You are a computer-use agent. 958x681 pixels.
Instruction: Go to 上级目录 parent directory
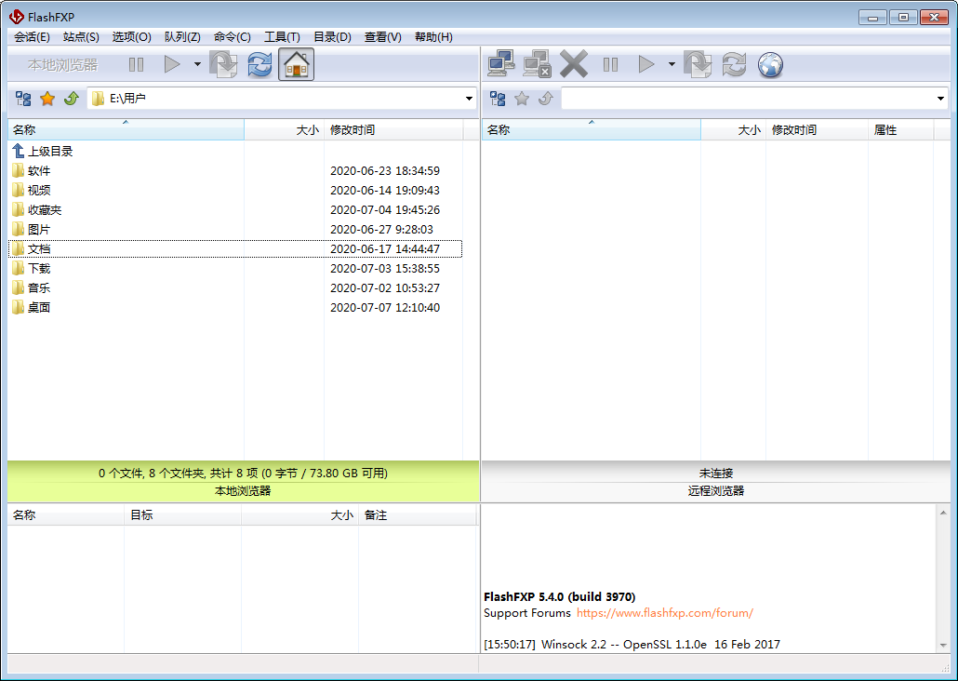[49, 151]
